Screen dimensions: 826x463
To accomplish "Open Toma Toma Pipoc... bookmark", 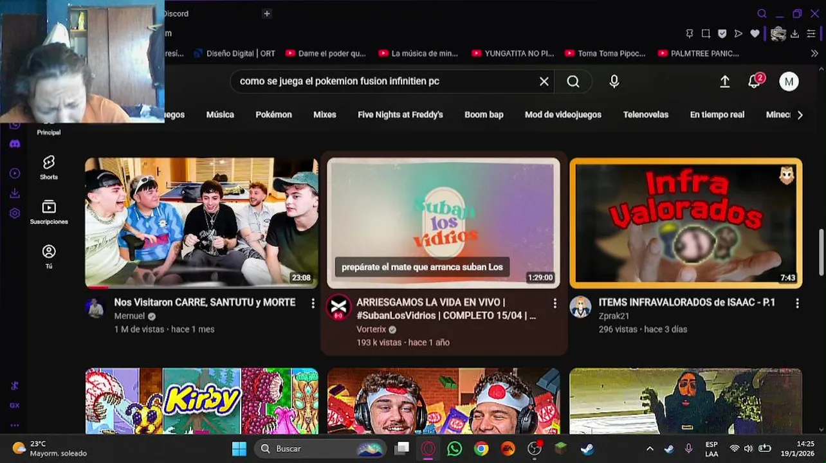I will (605, 53).
